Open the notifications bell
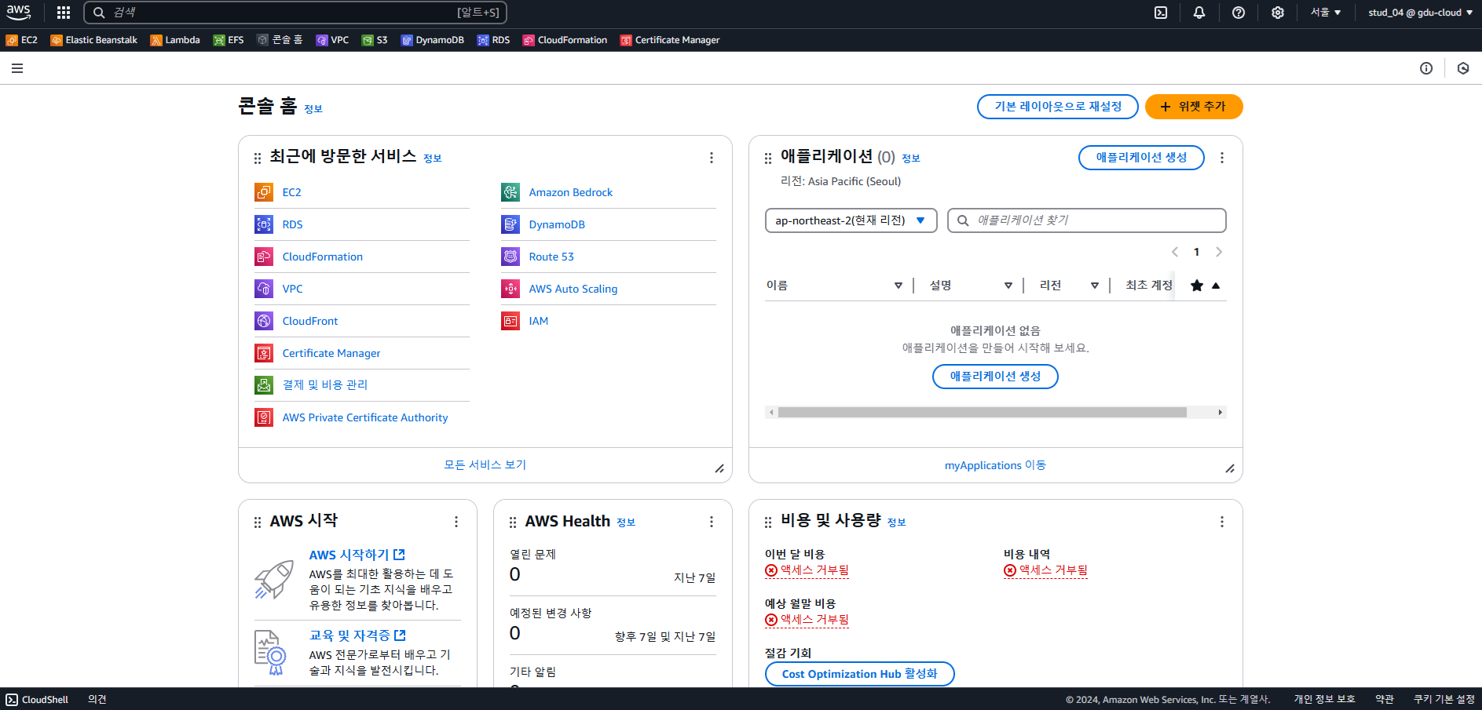This screenshot has width=1482, height=710. pos(1199,13)
